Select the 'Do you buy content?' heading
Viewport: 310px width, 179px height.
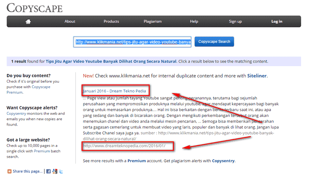[x=29, y=76]
